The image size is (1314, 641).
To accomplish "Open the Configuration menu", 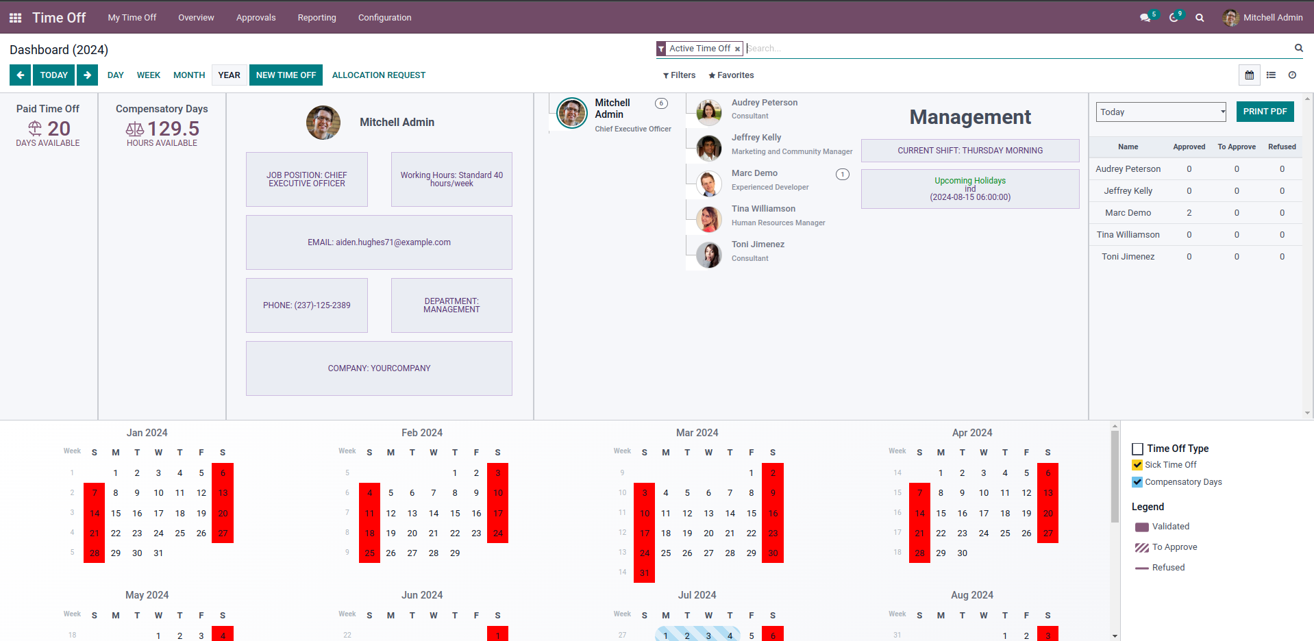I will pos(385,18).
